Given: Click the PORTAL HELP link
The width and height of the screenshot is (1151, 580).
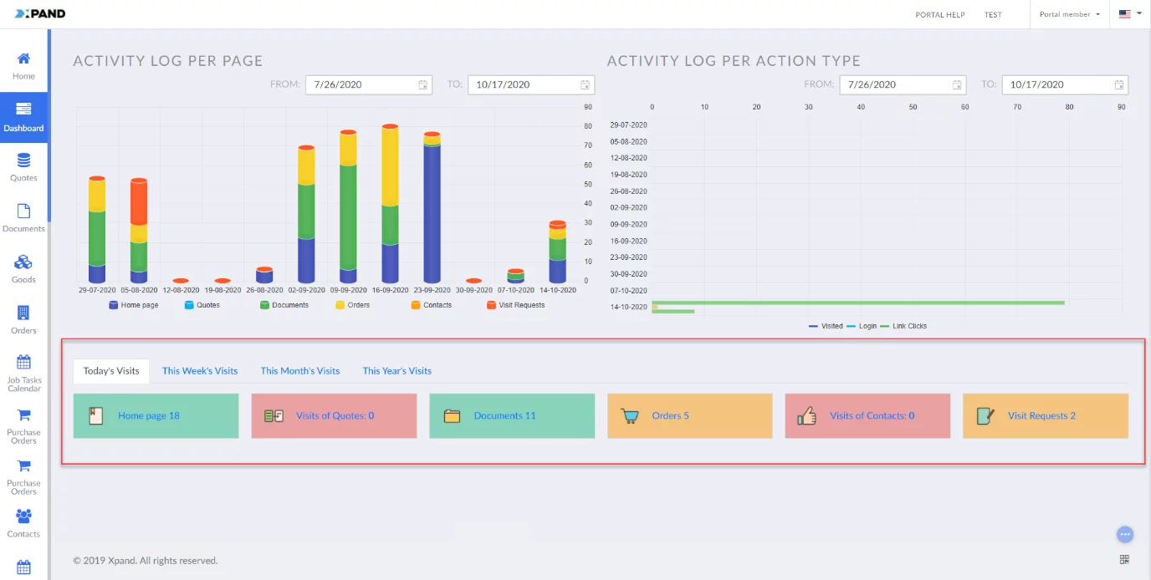Looking at the screenshot, I should 940,15.
